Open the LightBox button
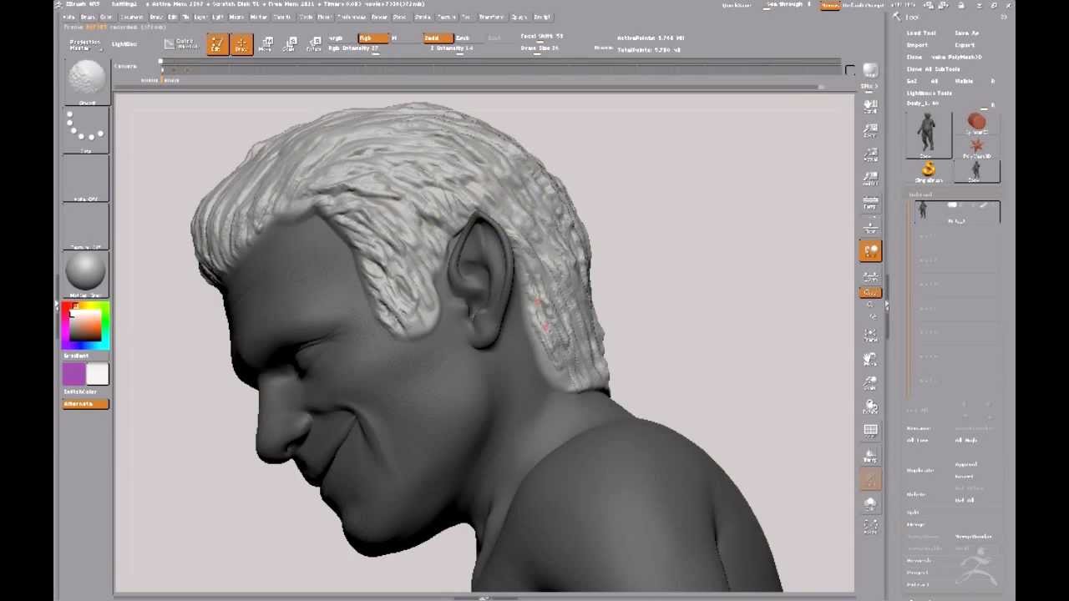1069x601 pixels. 124,44
